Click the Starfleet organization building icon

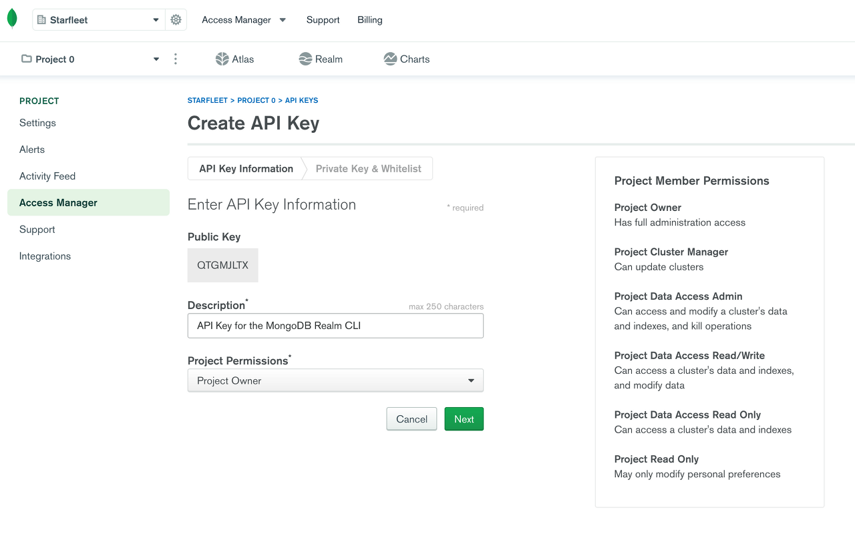(x=42, y=20)
